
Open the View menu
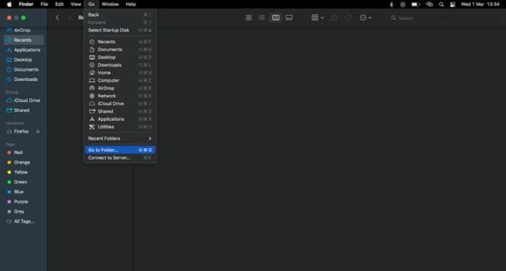coord(76,4)
